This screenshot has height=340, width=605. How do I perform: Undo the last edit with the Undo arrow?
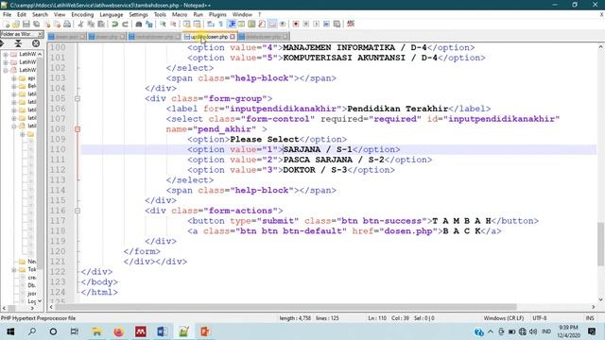point(114,24)
